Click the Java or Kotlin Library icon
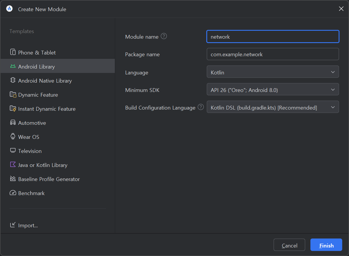The image size is (349, 256). coord(13,164)
